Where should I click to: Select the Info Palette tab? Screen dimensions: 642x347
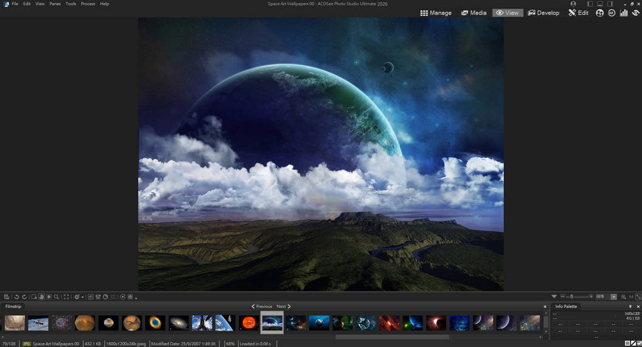click(x=566, y=306)
